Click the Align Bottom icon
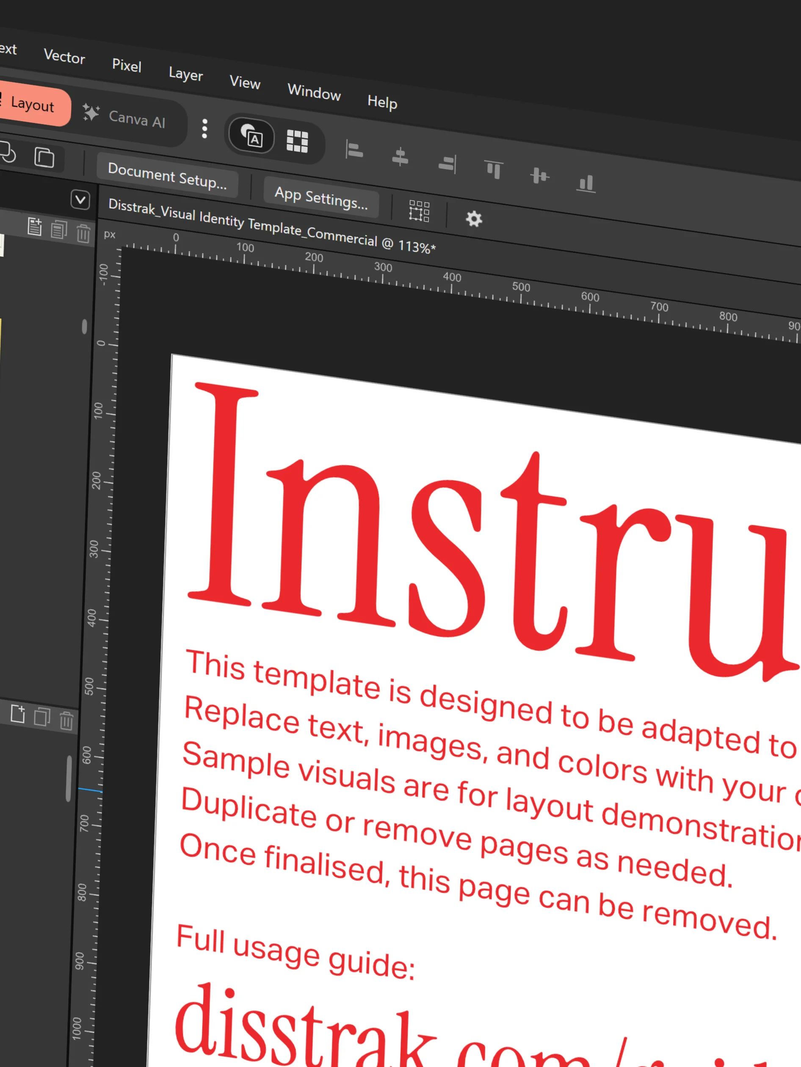Viewport: 801px width, 1067px height. pyautogui.click(x=586, y=183)
